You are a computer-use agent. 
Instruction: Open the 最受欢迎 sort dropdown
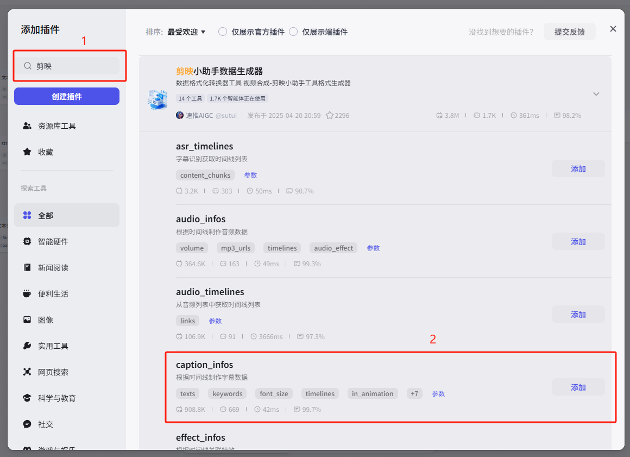pos(186,32)
